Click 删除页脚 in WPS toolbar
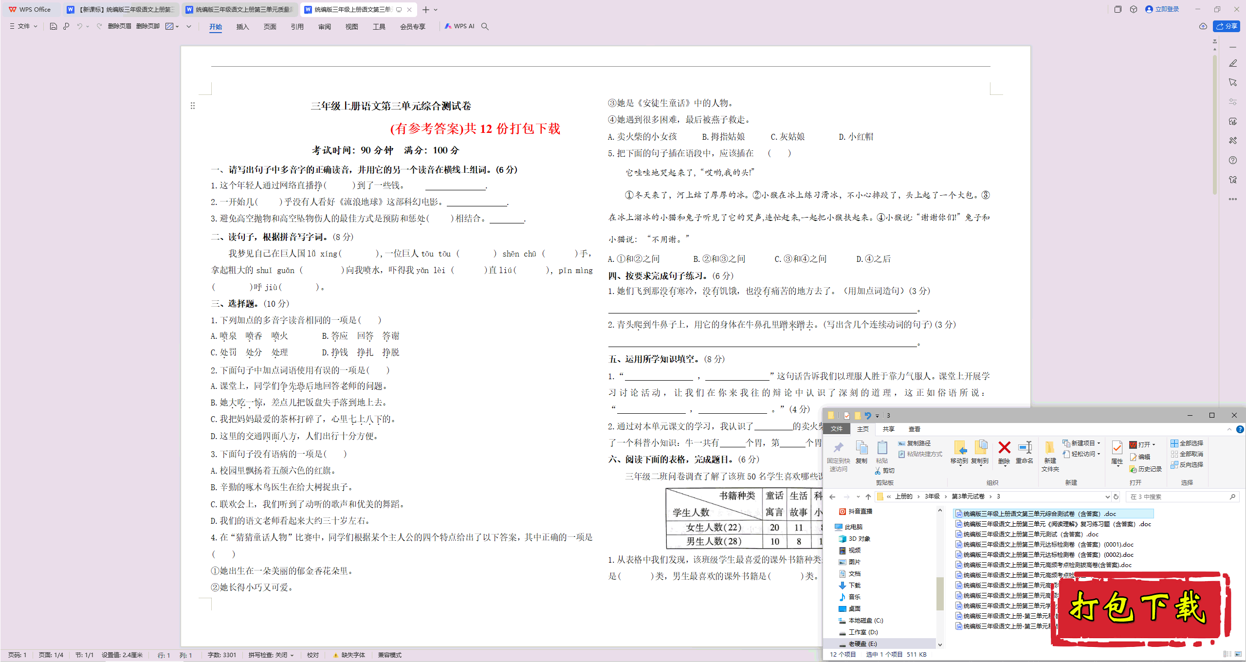The height and width of the screenshot is (662, 1246). tap(148, 26)
